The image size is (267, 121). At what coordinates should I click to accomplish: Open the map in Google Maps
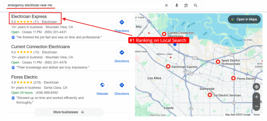244,19
